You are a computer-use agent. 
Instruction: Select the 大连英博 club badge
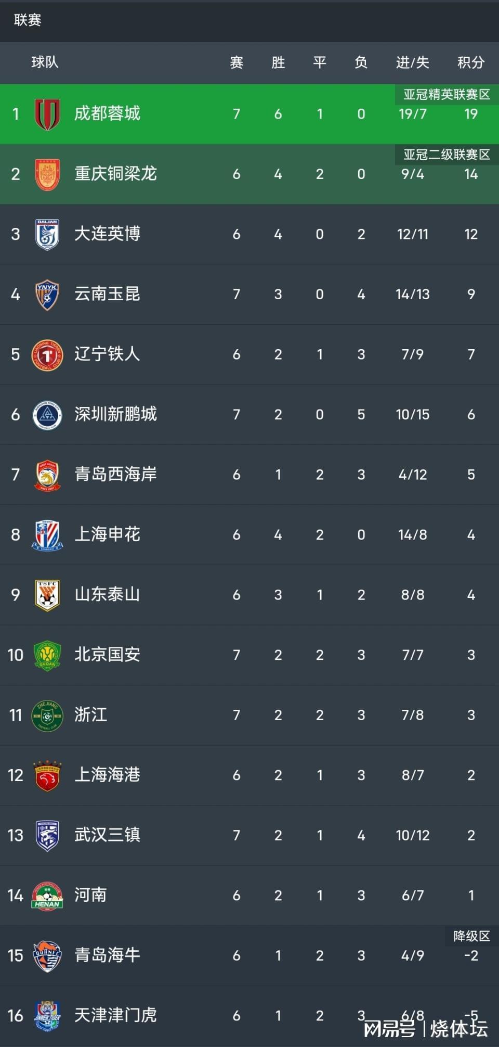click(47, 234)
